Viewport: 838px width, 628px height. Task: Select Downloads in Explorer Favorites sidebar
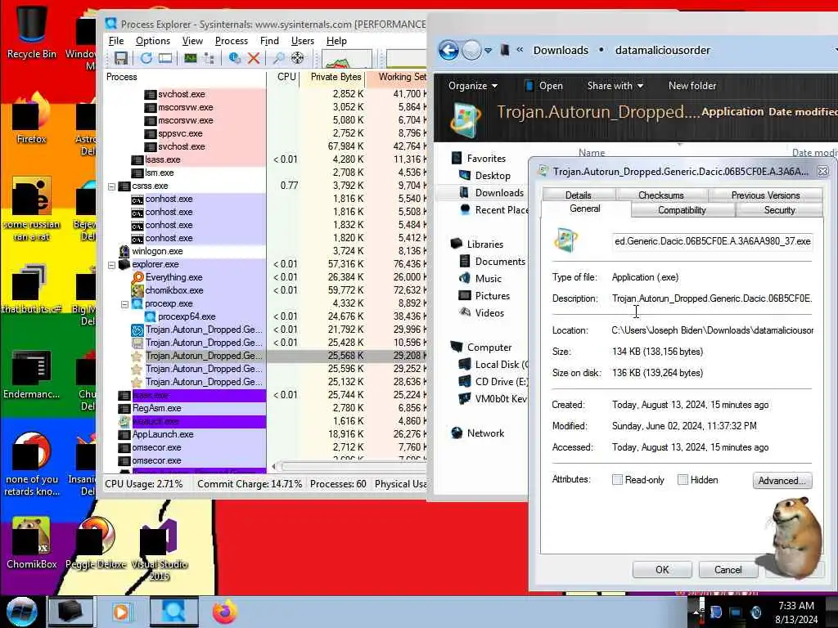[x=492, y=193]
